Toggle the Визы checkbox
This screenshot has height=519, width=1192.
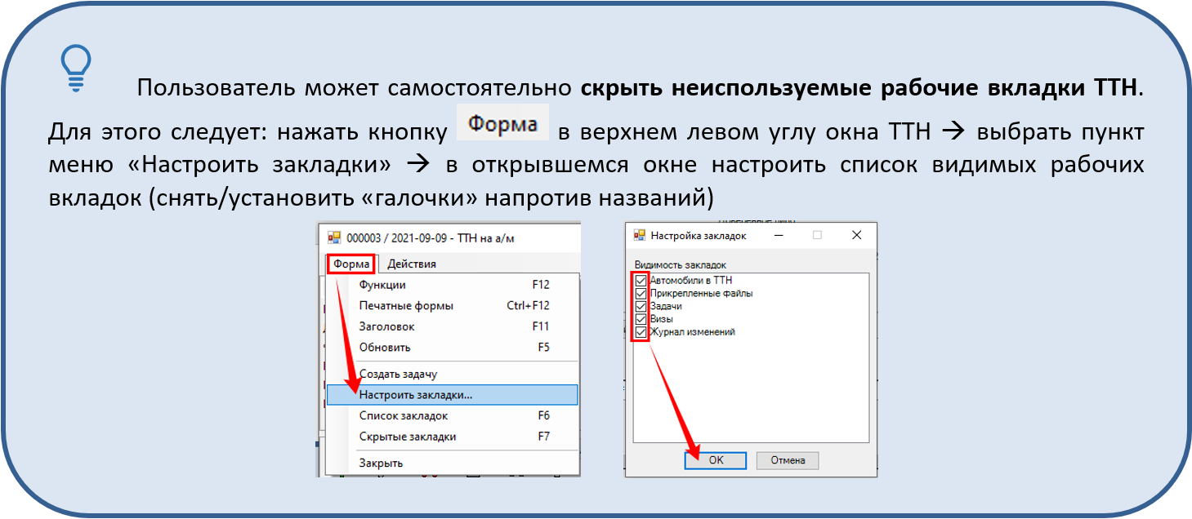641,320
